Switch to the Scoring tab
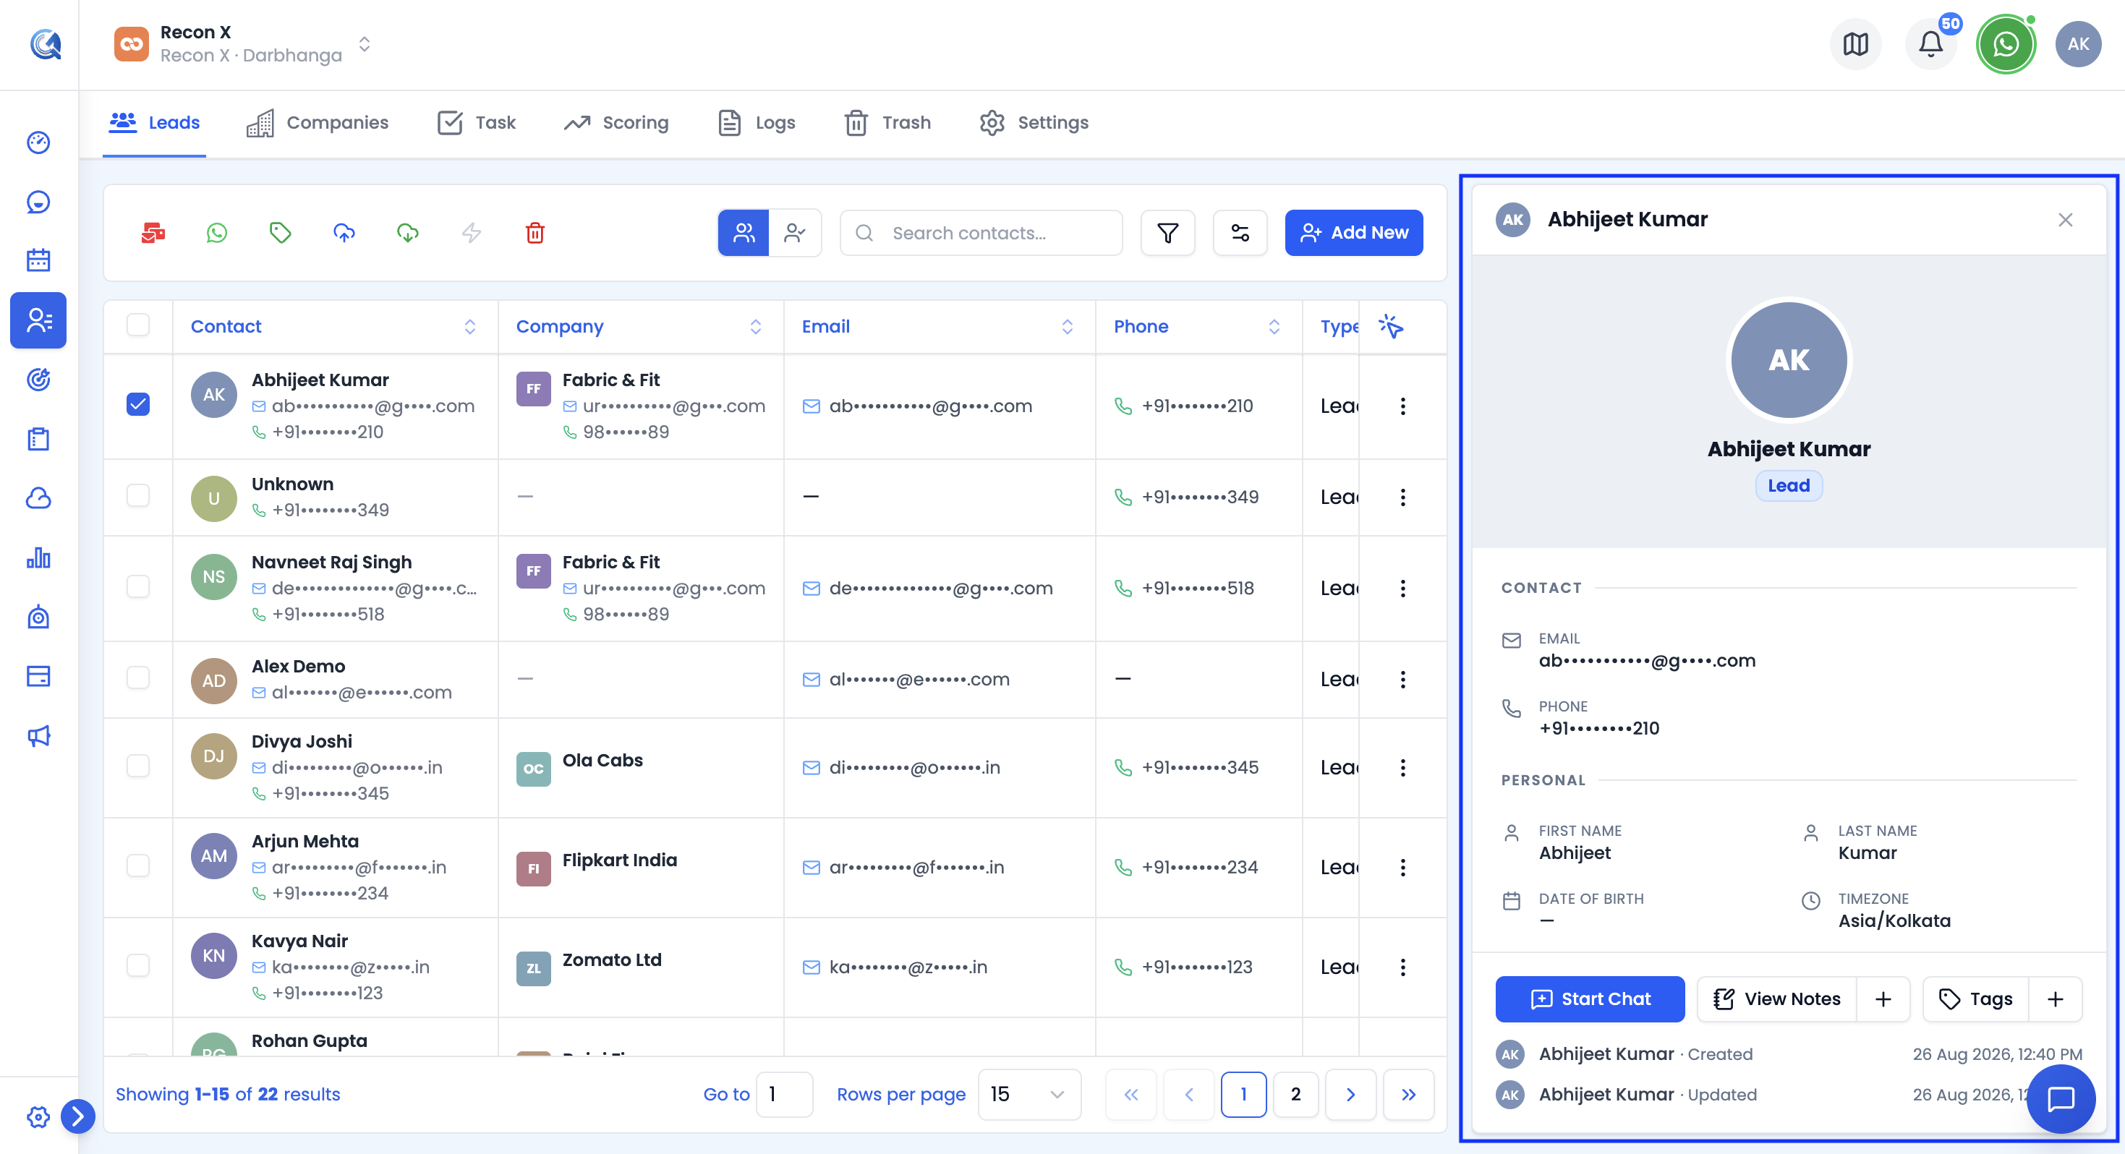 tap(616, 123)
